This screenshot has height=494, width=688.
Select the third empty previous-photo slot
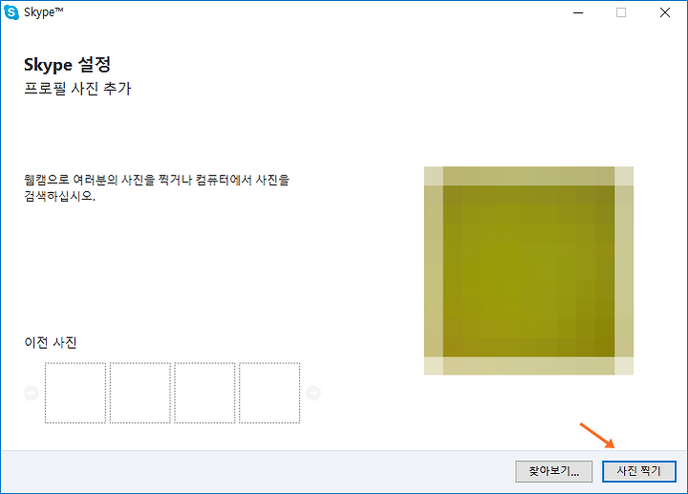[x=204, y=393]
